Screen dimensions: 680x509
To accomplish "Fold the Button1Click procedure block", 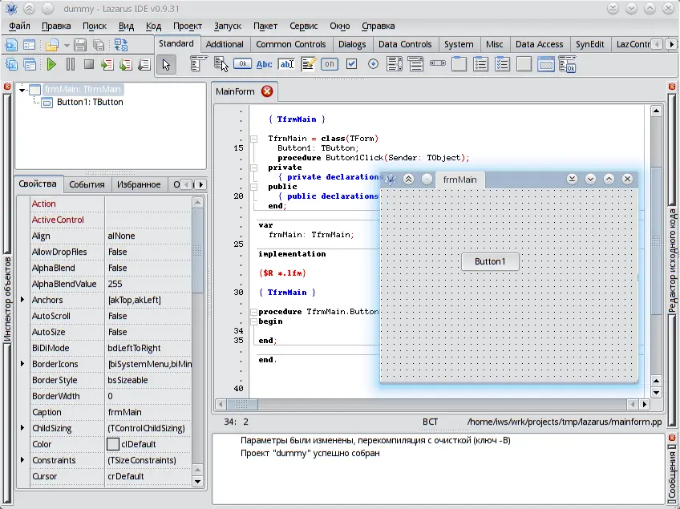I will 253,312.
